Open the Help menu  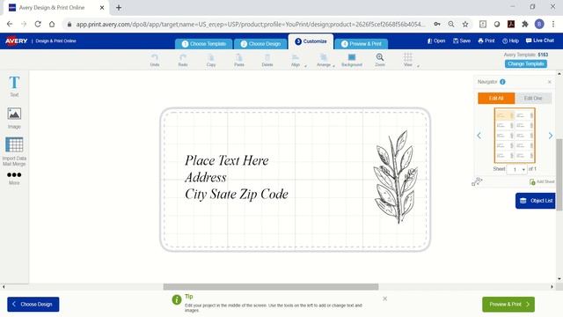510,41
